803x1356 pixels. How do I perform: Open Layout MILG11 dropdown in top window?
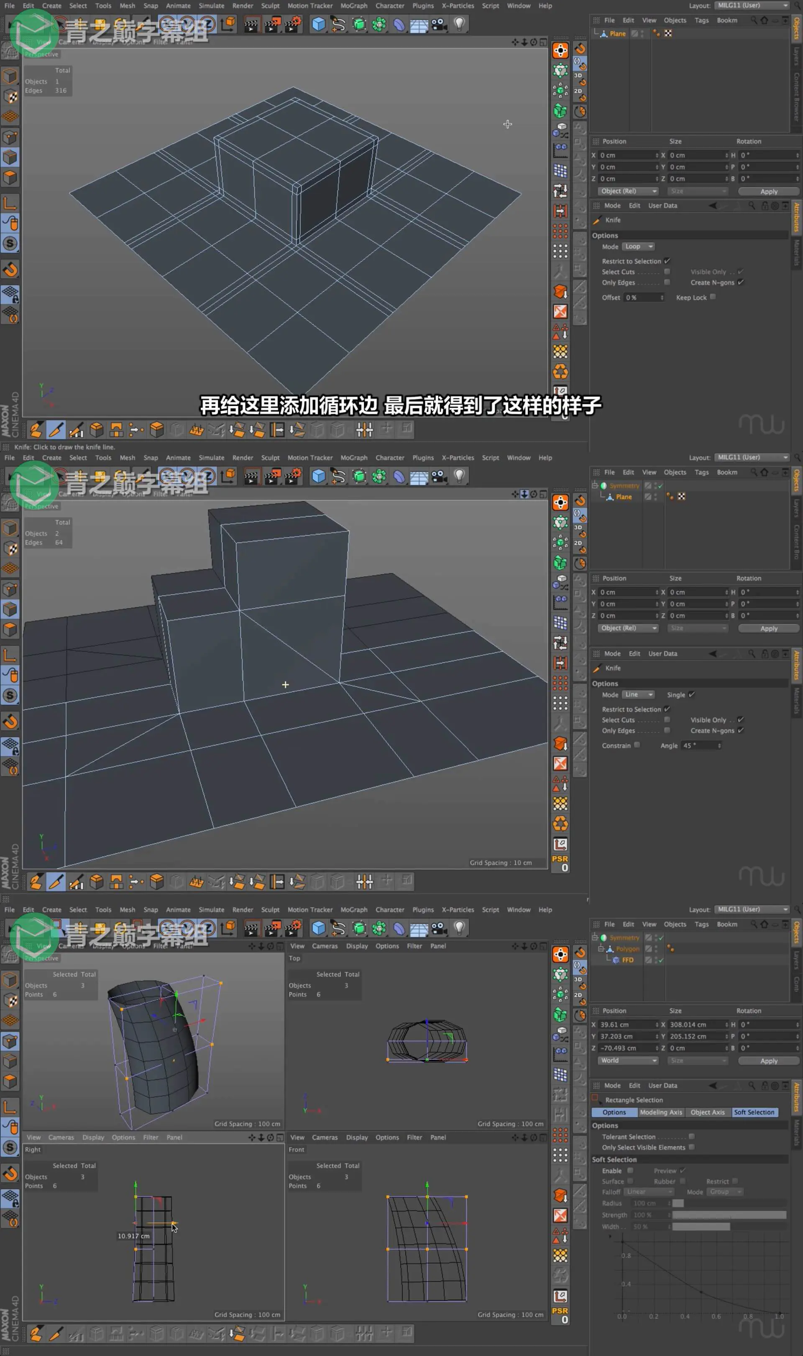(x=752, y=5)
